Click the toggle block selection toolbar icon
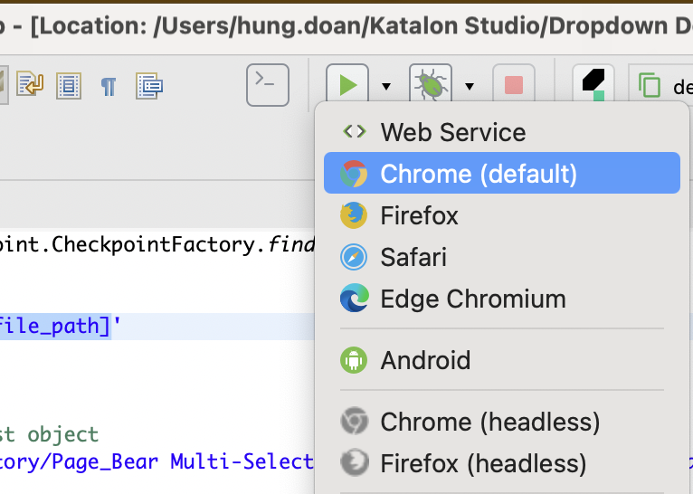The height and width of the screenshot is (494, 693). pos(69,87)
